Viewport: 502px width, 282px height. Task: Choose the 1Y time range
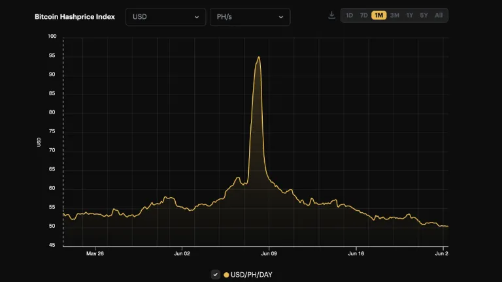tap(409, 16)
